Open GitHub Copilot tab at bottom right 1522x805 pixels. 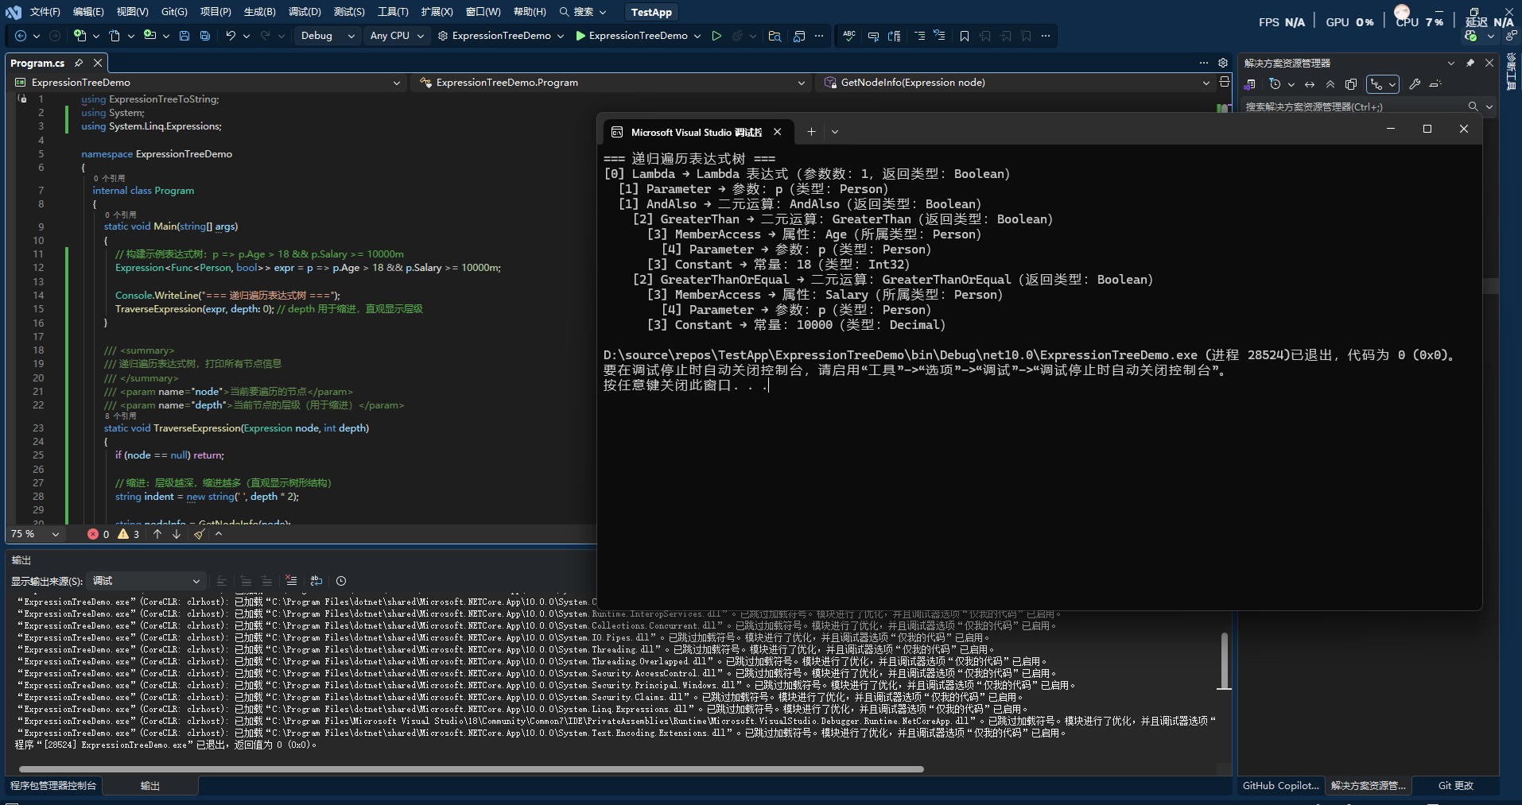pos(1280,786)
